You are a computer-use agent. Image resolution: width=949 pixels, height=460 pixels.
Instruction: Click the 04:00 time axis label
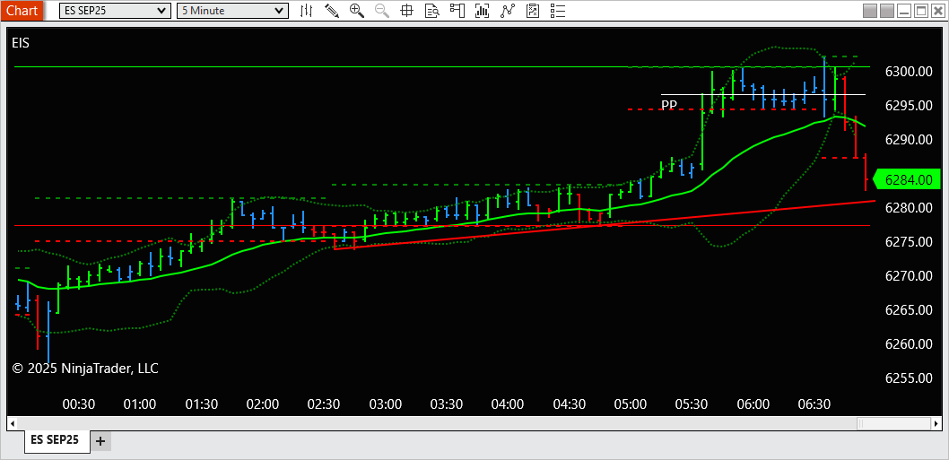[x=507, y=404]
